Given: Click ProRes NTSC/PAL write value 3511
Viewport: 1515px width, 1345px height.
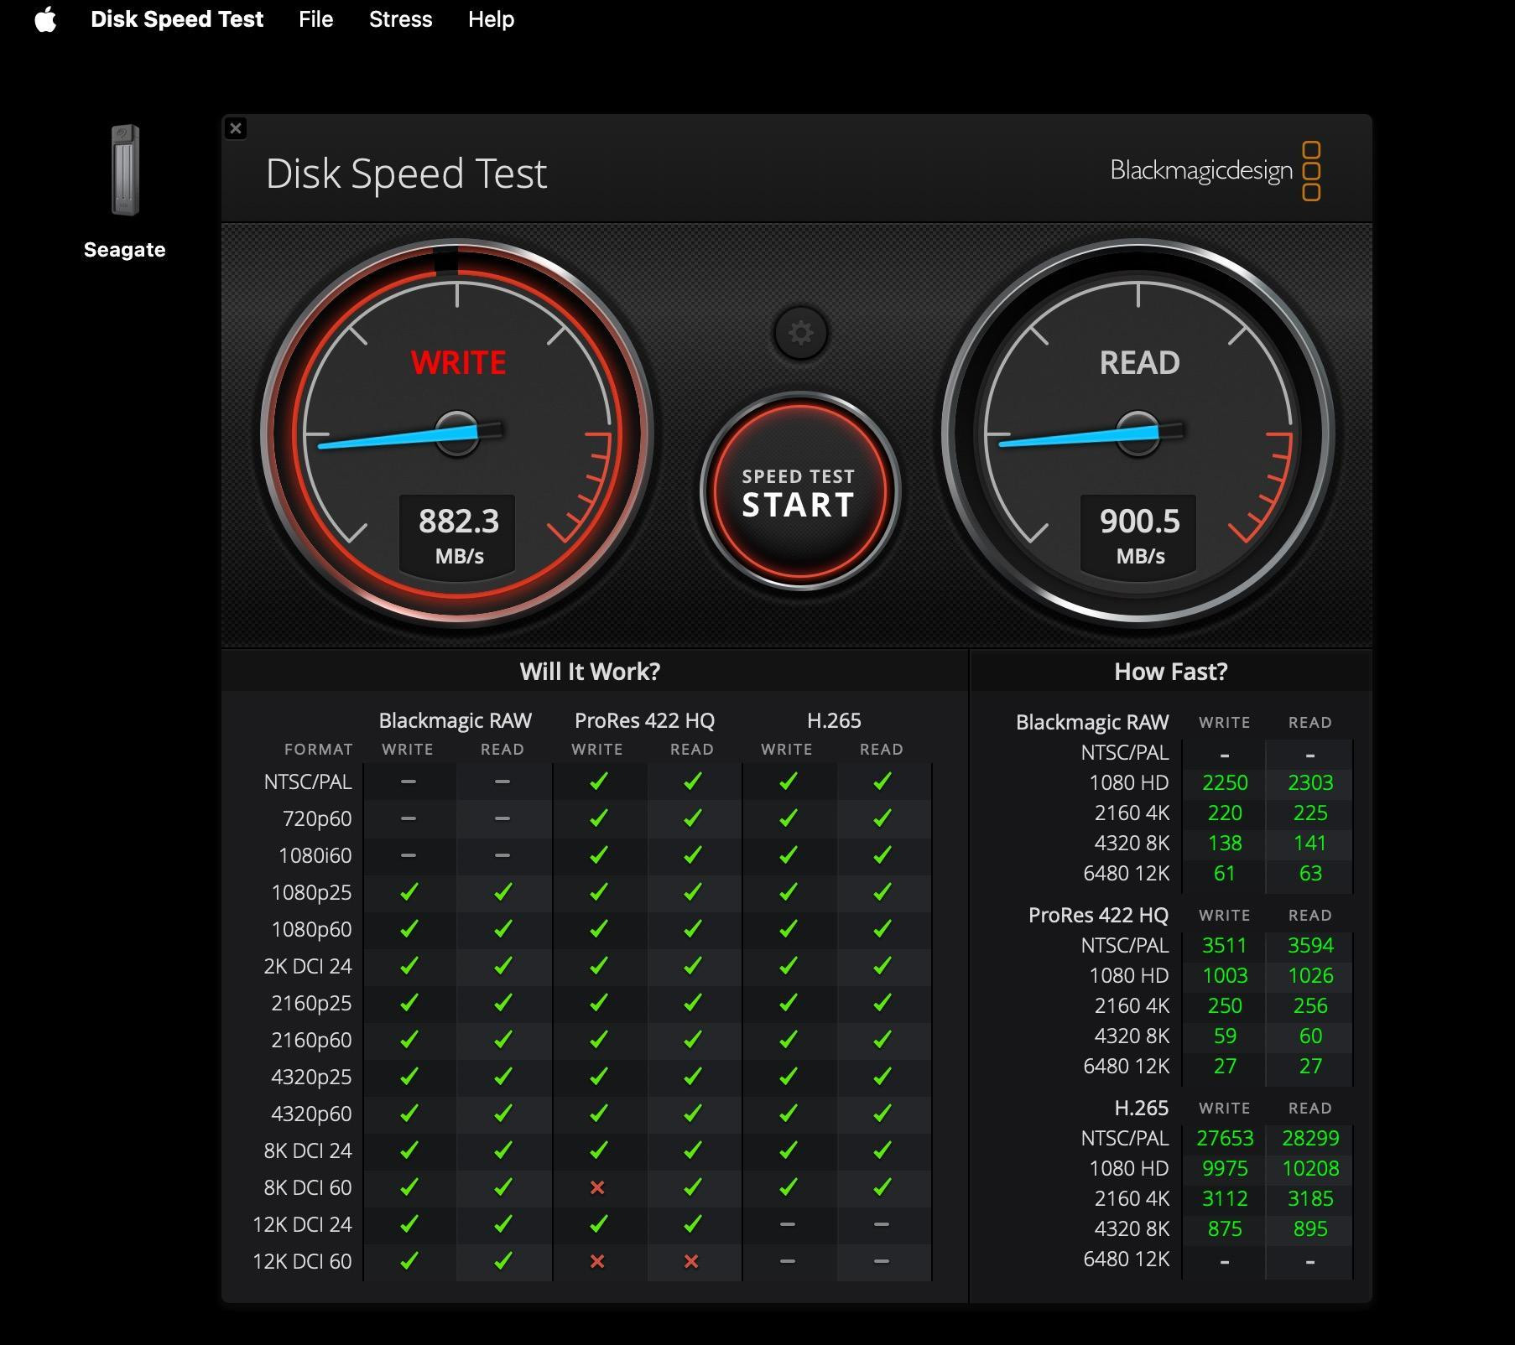Looking at the screenshot, I should pos(1225,945).
